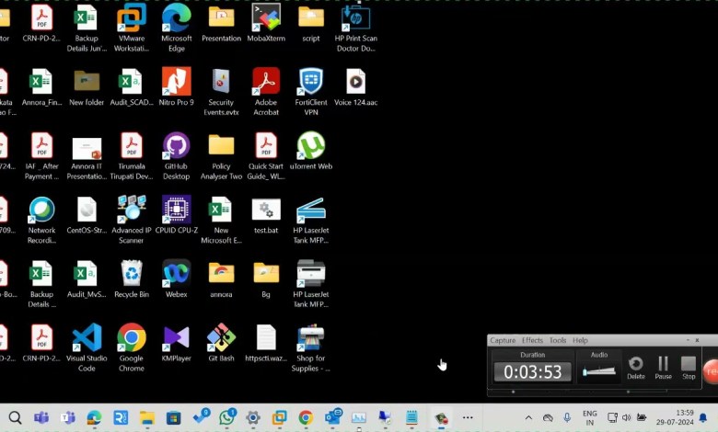718x432 pixels.
Task: Open Backup Details Jun Excel file
Action: pyautogui.click(x=87, y=28)
